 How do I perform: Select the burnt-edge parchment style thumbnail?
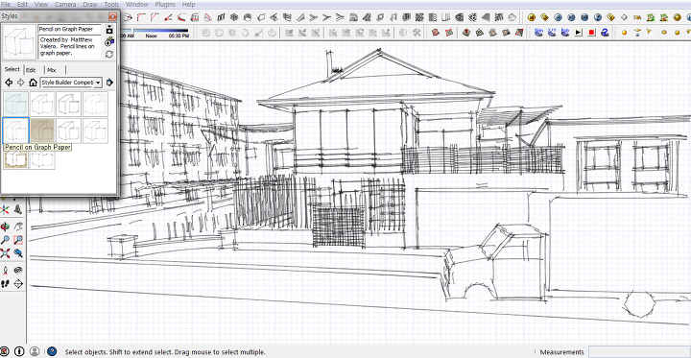click(16, 159)
